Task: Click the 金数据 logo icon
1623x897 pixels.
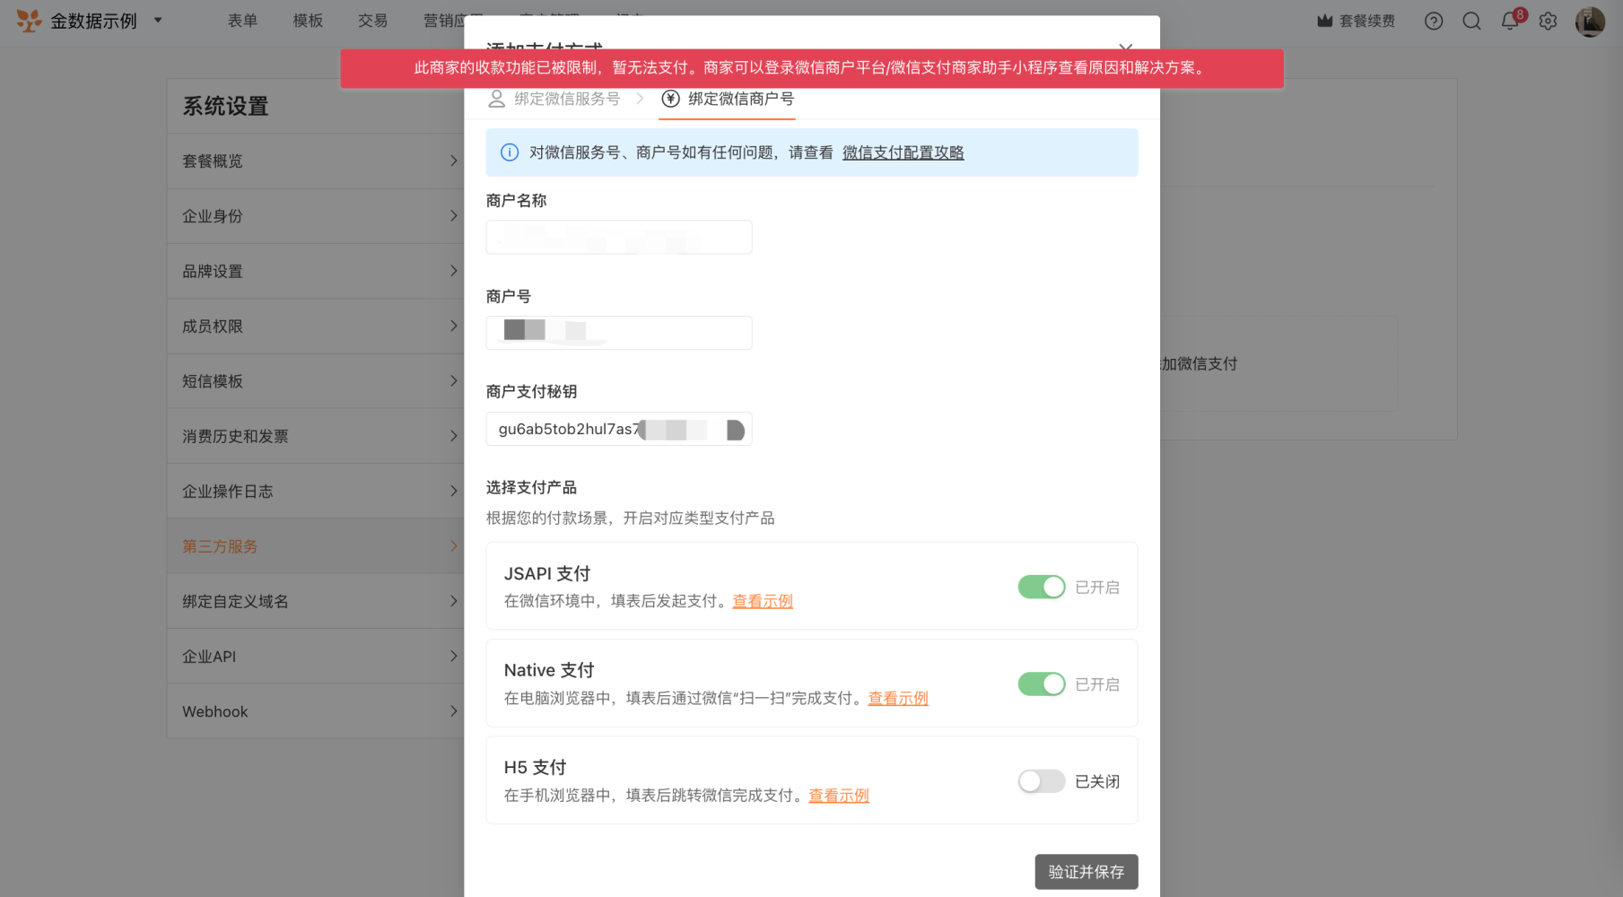Action: (x=29, y=21)
